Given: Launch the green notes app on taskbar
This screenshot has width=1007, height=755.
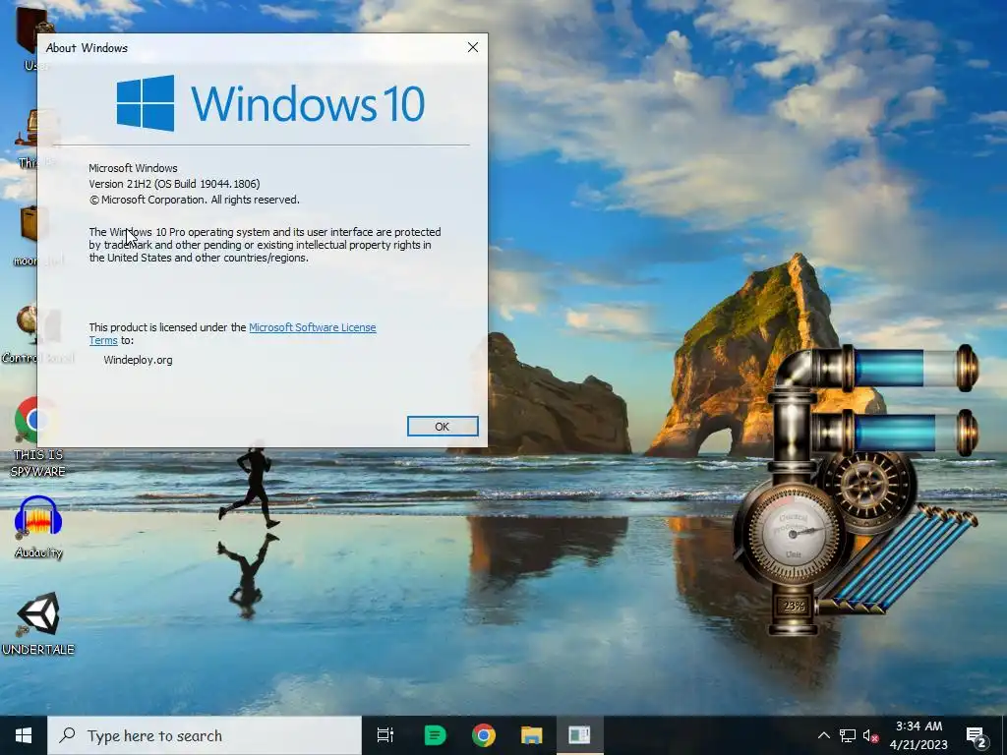Looking at the screenshot, I should (435, 735).
